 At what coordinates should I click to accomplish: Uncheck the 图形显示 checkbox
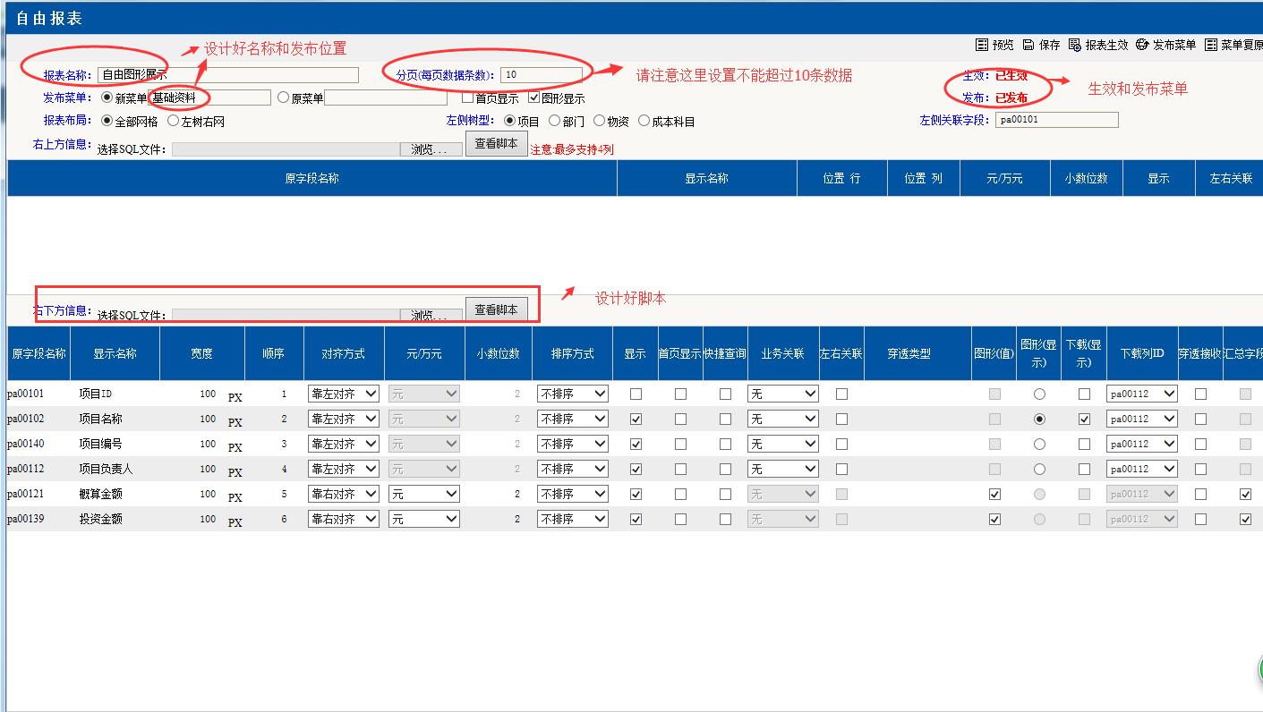[x=534, y=97]
